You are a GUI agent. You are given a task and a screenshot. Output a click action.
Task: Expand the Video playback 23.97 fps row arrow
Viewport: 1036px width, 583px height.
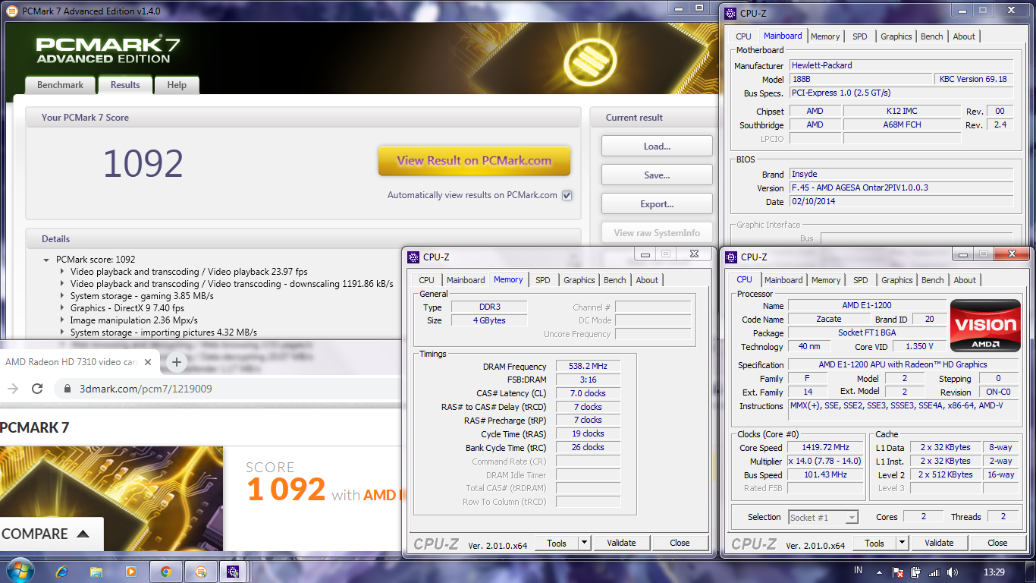(62, 272)
